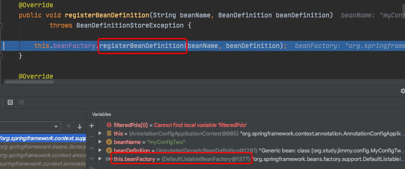Move watch down with triangle arrow

[x=91, y=159]
